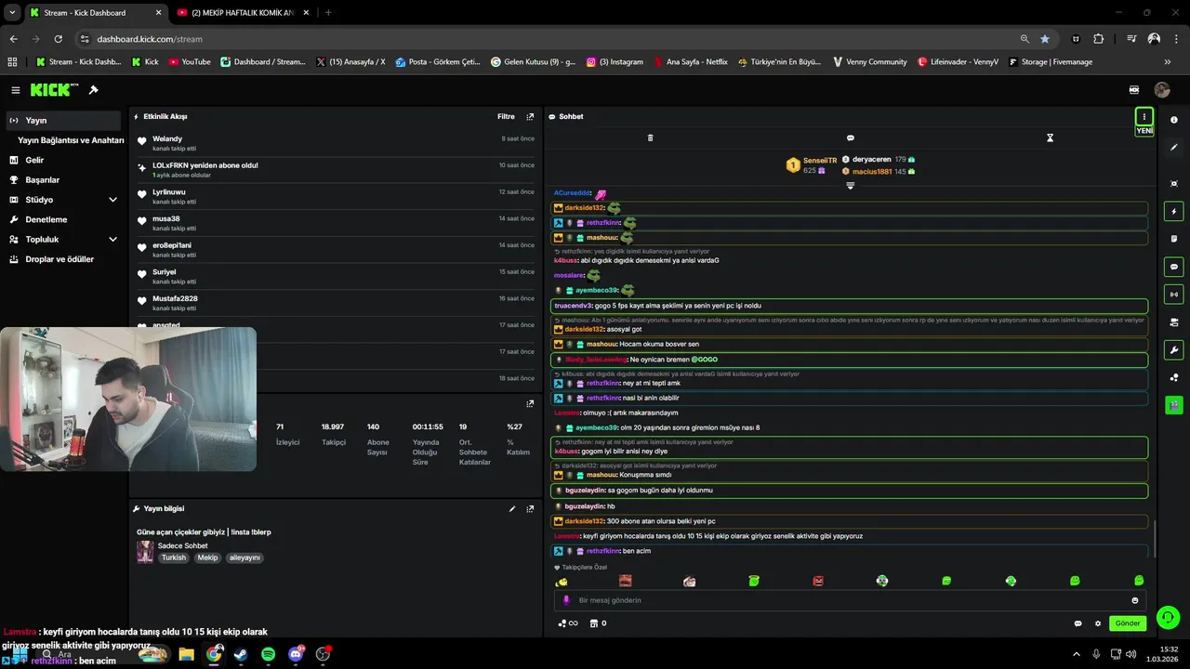
Task: Click the document page icon in right sidebar
Action: (1174, 239)
